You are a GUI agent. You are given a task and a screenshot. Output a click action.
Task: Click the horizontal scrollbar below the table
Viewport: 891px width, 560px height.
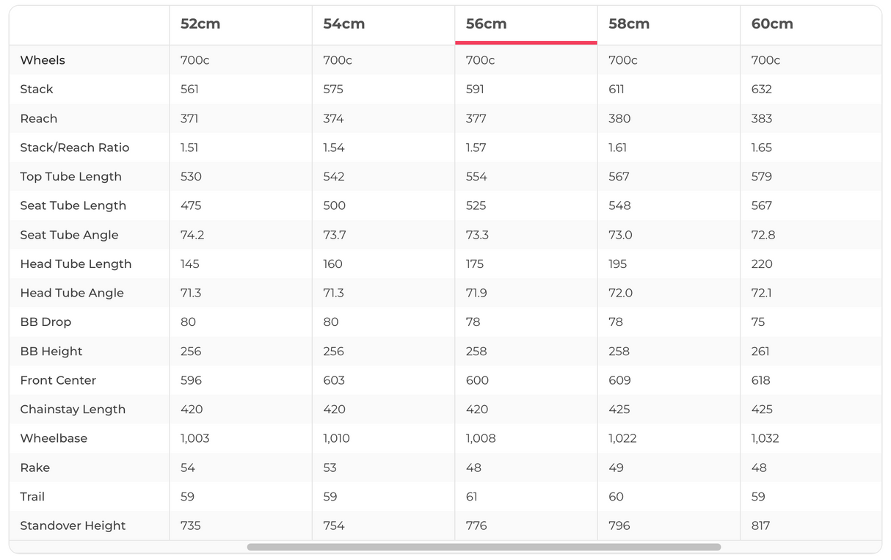coord(484,547)
